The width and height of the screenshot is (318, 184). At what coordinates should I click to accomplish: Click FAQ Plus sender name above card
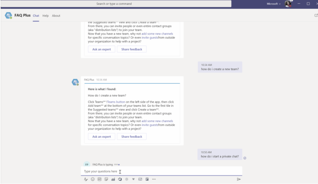coord(89,80)
